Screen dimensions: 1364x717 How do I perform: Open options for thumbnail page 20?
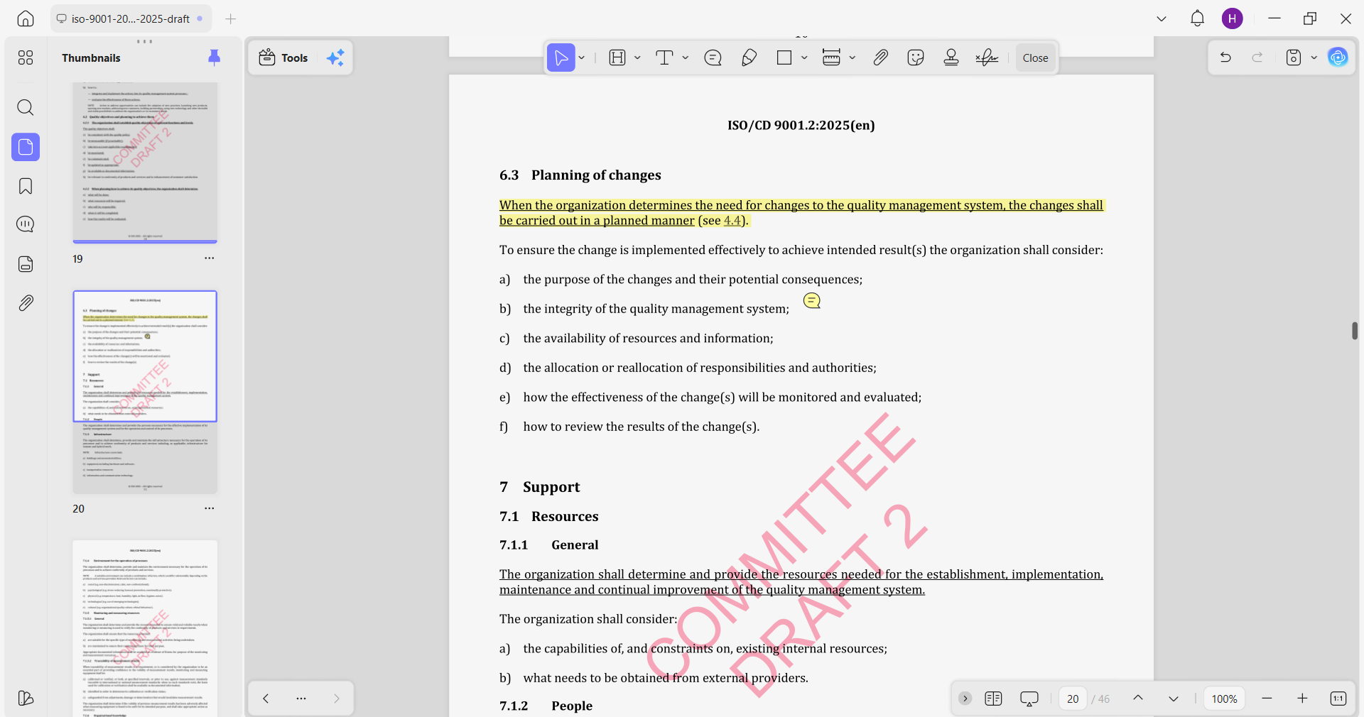[x=209, y=508]
